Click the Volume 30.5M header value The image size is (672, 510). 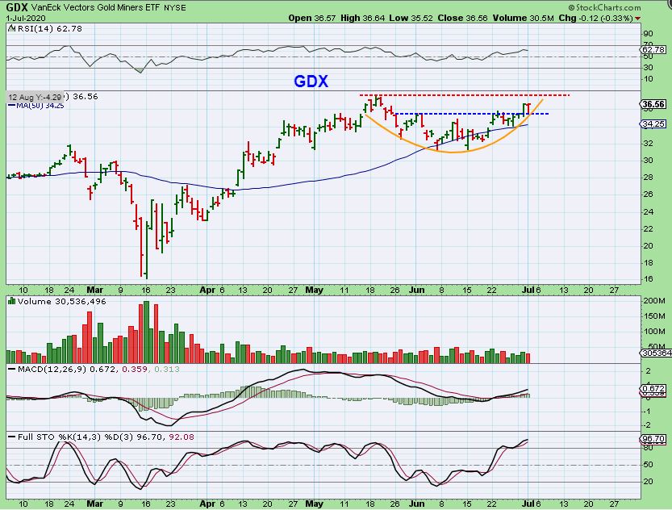(524, 18)
